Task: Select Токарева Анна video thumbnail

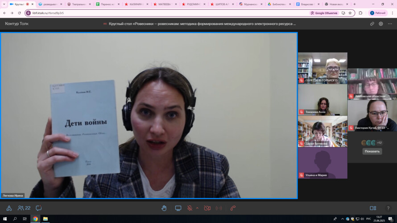Action: [323, 100]
